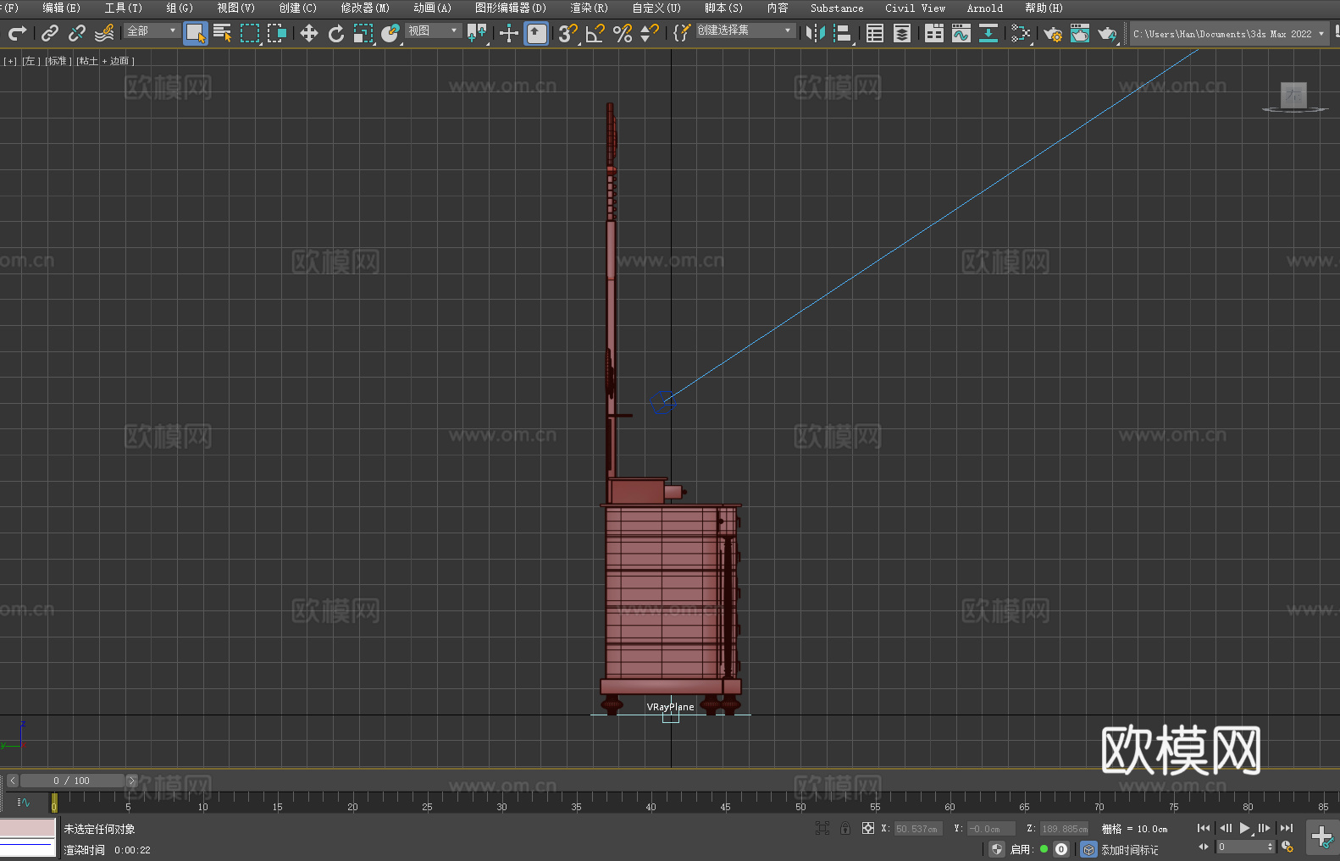Click the 添加时间标记 label
Image resolution: width=1340 pixels, height=861 pixels.
point(1130,849)
